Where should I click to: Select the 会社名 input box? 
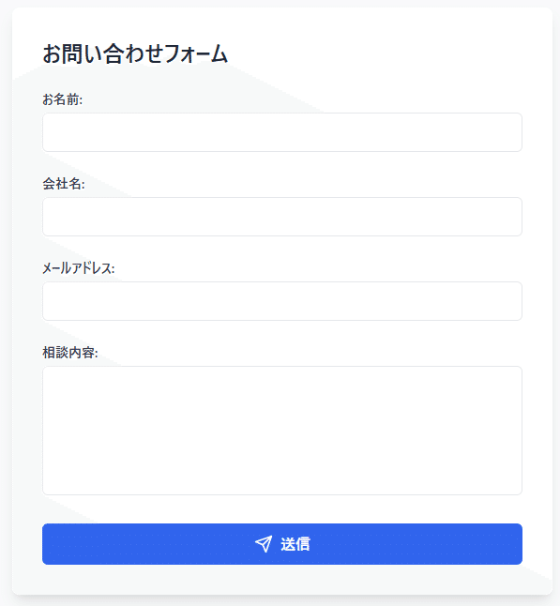pos(282,217)
